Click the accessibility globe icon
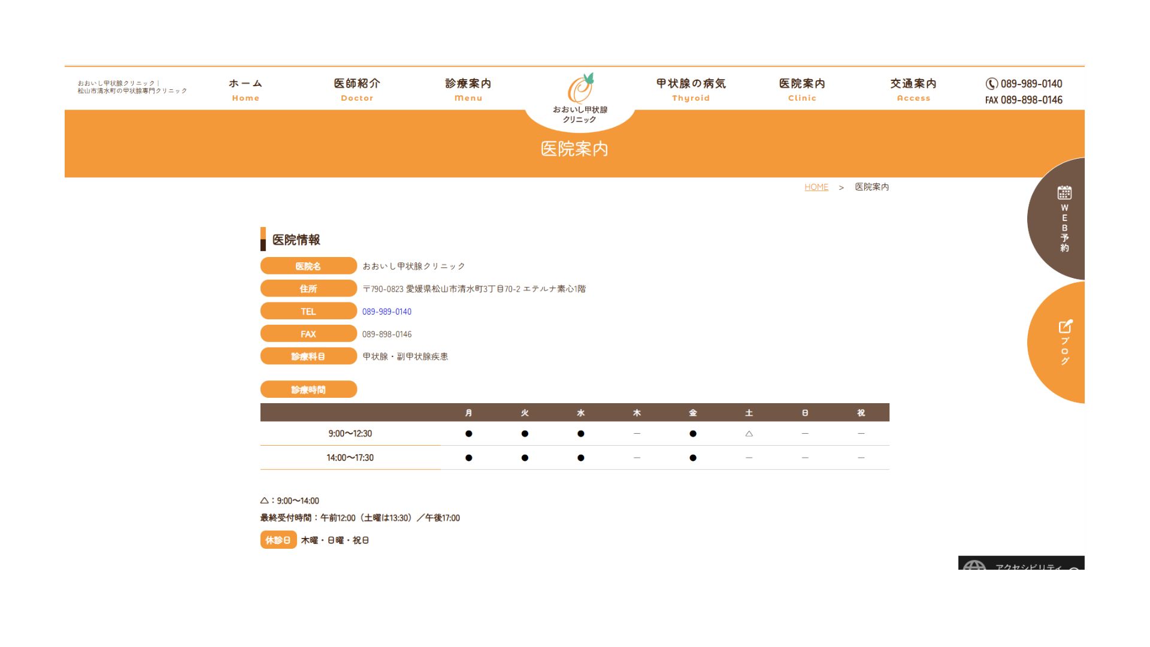Screen dimensions: 1150x647 [x=975, y=565]
